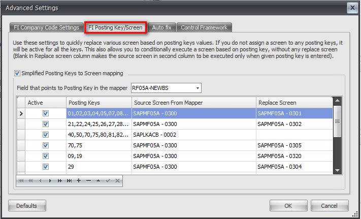Open RF05A-NEWBS posting key field dropdown
The image size is (361, 219).
tap(198, 88)
